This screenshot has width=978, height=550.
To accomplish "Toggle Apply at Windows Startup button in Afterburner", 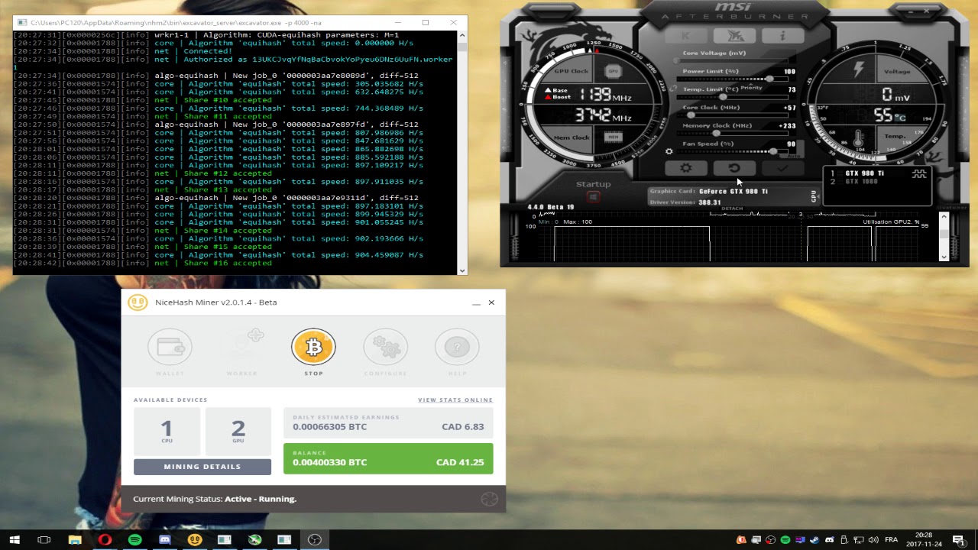I will 593,196.
